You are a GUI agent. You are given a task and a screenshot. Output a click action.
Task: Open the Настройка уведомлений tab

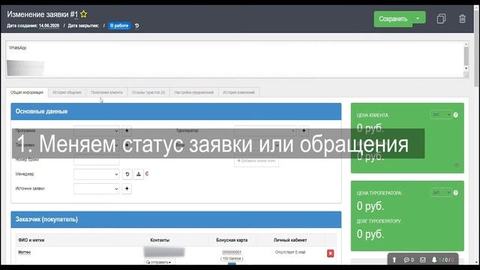pyautogui.click(x=194, y=92)
